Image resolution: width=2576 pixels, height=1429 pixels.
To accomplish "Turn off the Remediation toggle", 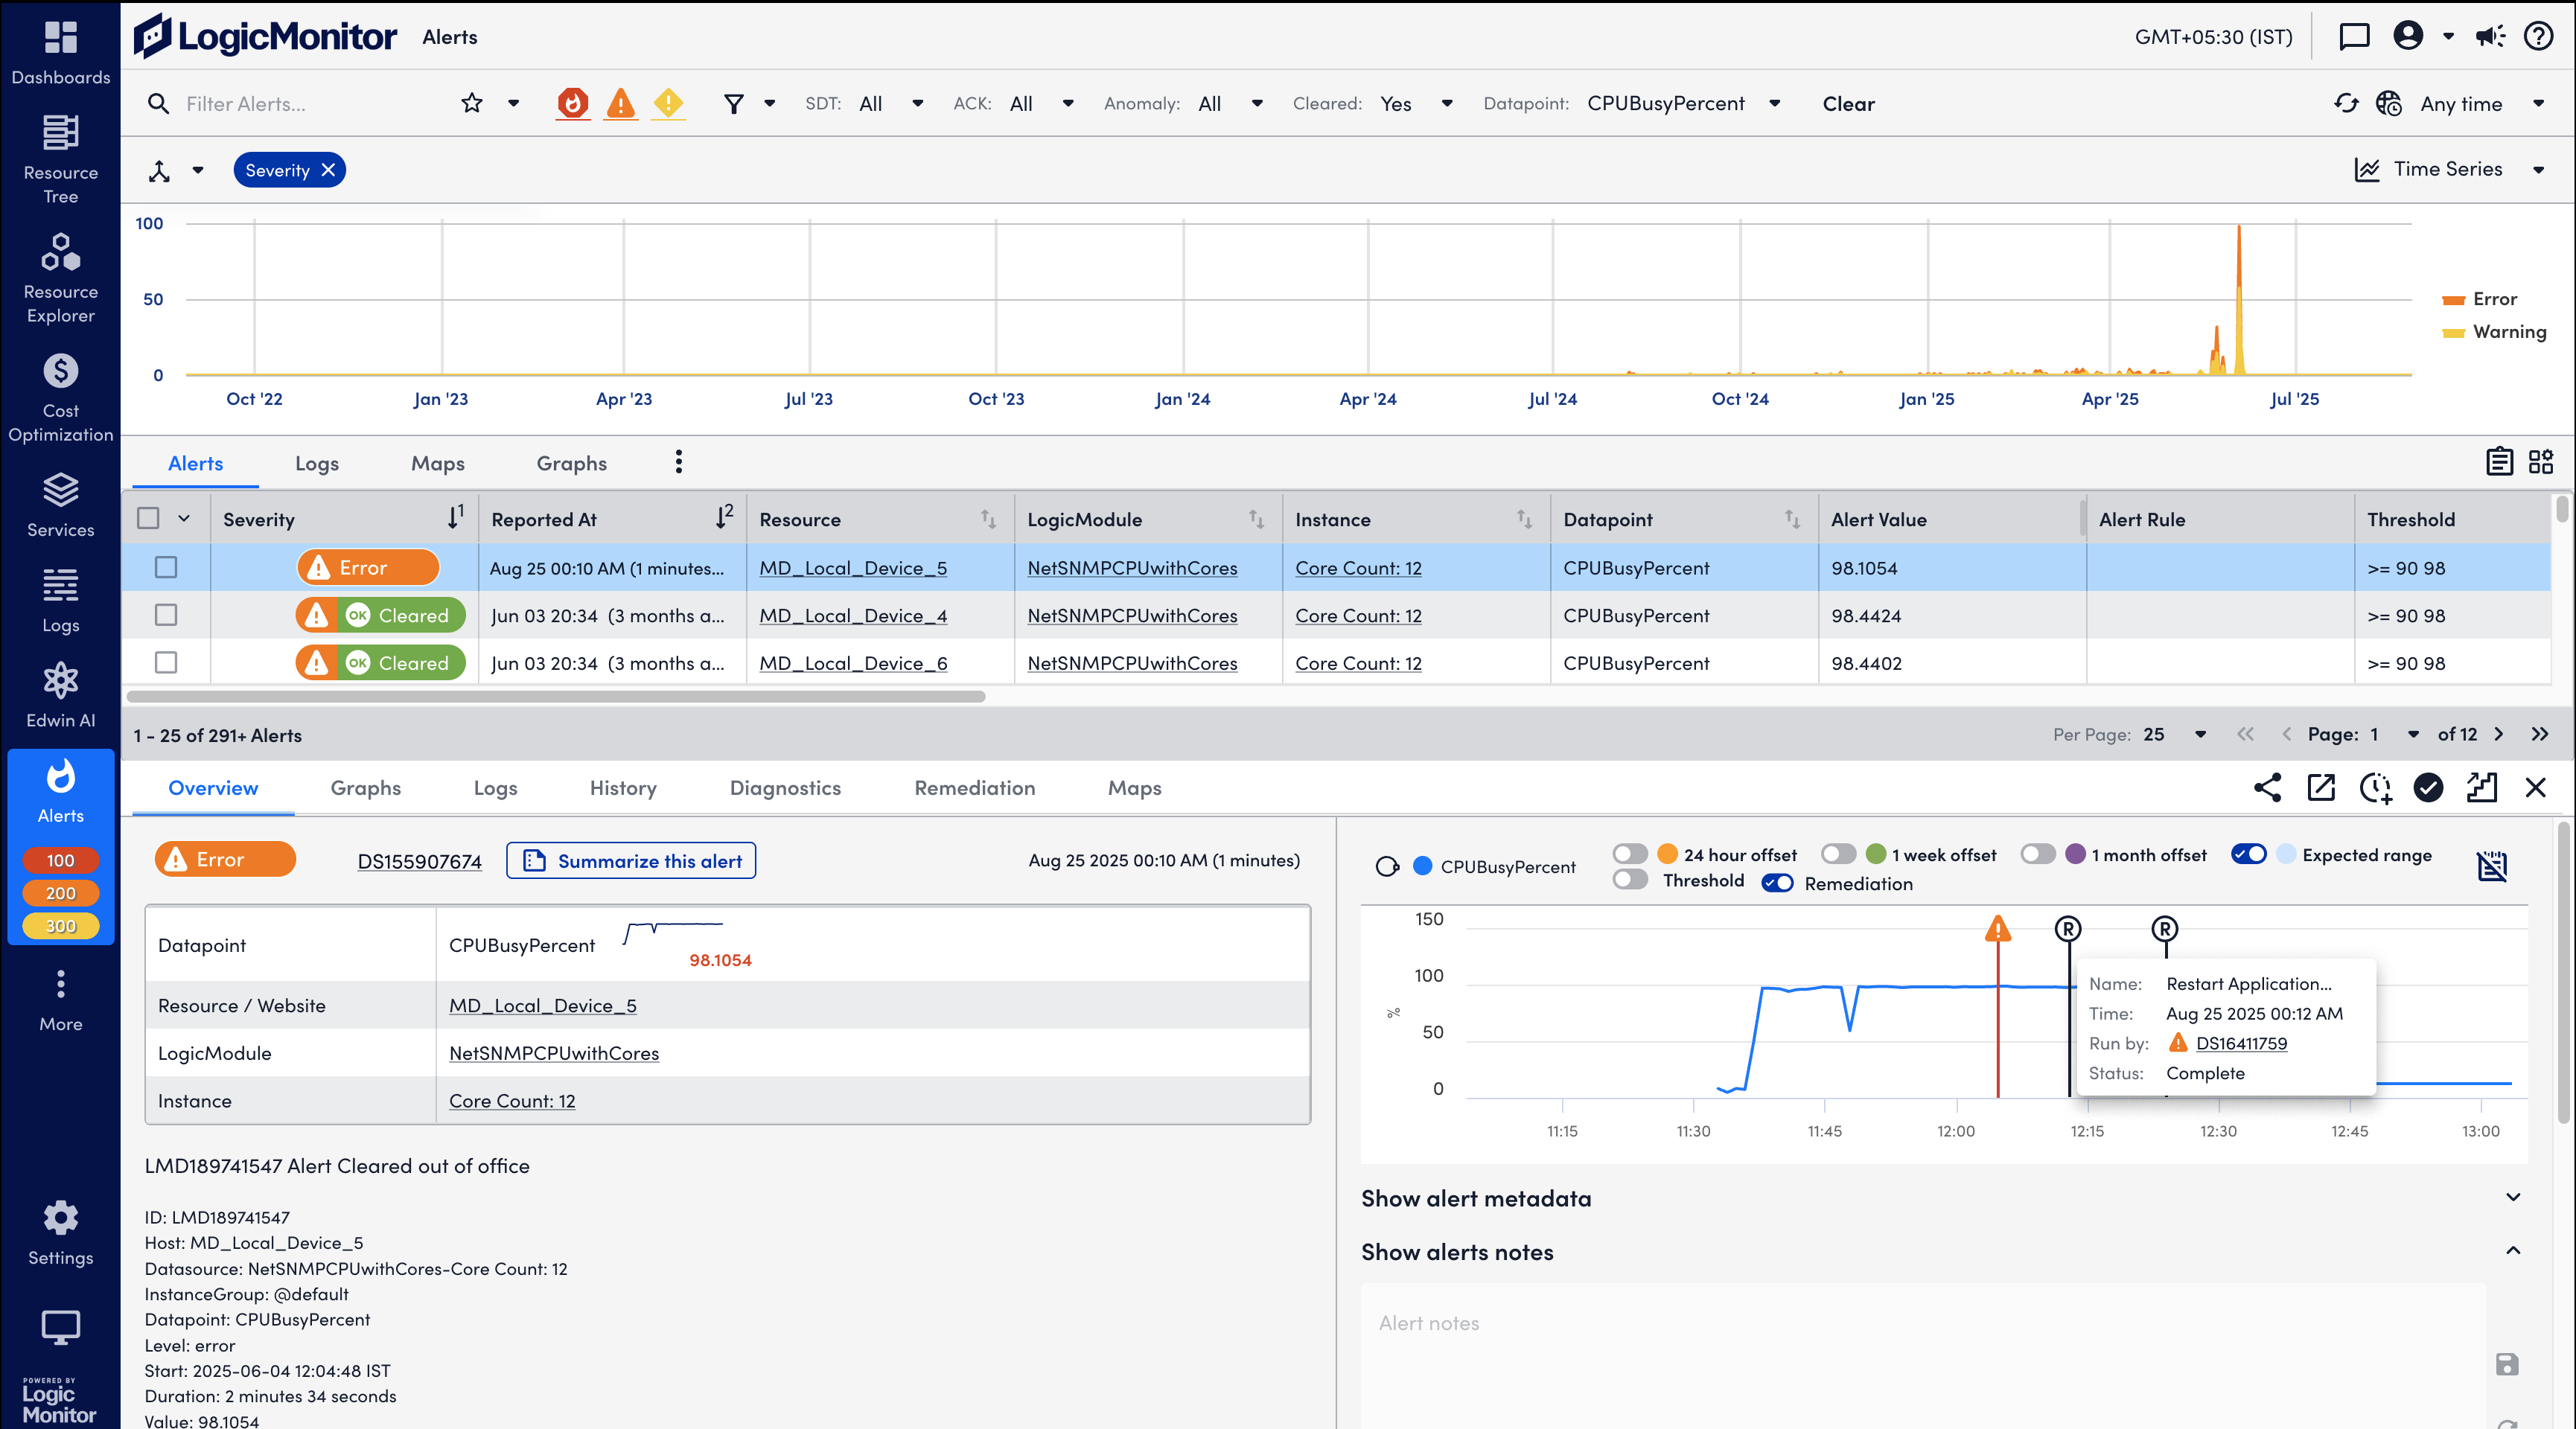I will pos(1777,883).
